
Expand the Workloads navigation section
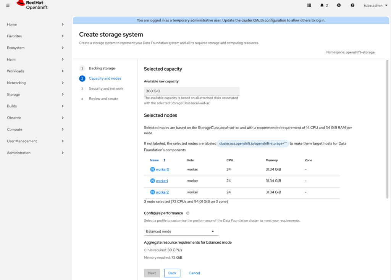click(x=36, y=71)
